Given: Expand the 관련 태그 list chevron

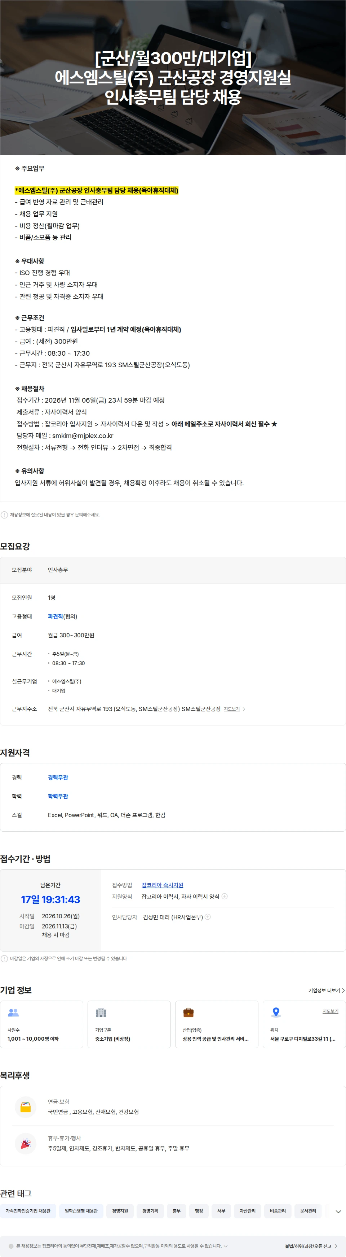Looking at the screenshot, I should 338,1212.
